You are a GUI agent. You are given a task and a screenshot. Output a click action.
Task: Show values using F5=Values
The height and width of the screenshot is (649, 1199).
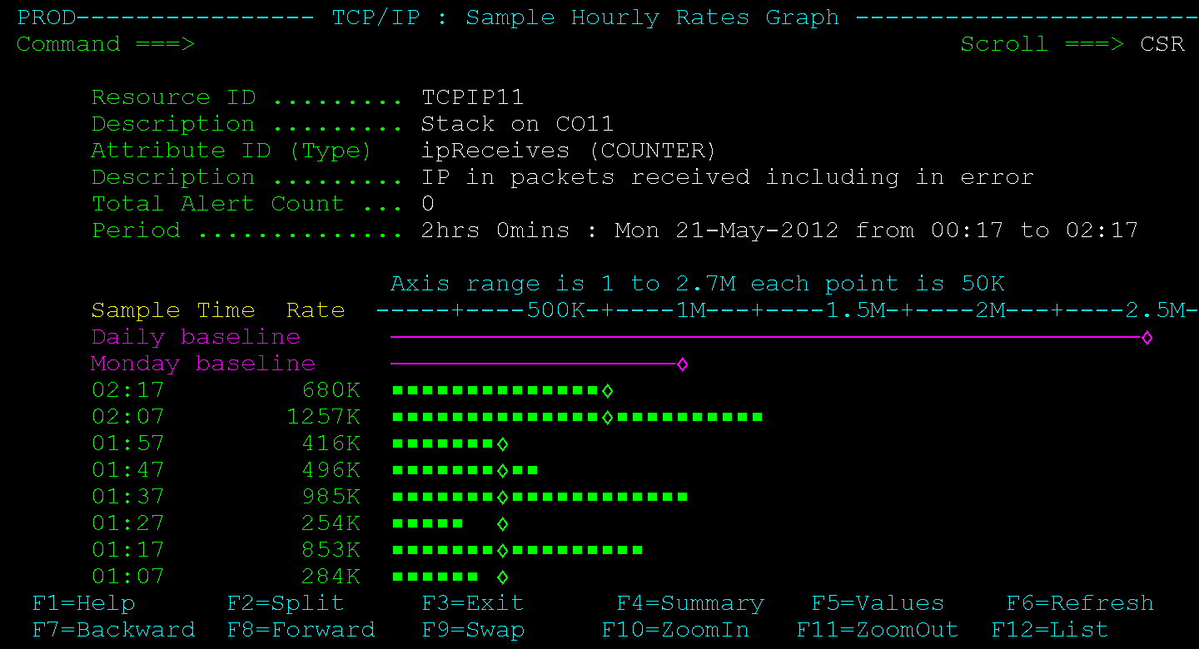click(x=878, y=602)
